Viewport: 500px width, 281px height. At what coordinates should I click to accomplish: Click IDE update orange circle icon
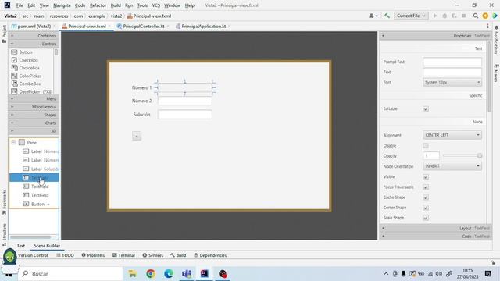(x=485, y=16)
